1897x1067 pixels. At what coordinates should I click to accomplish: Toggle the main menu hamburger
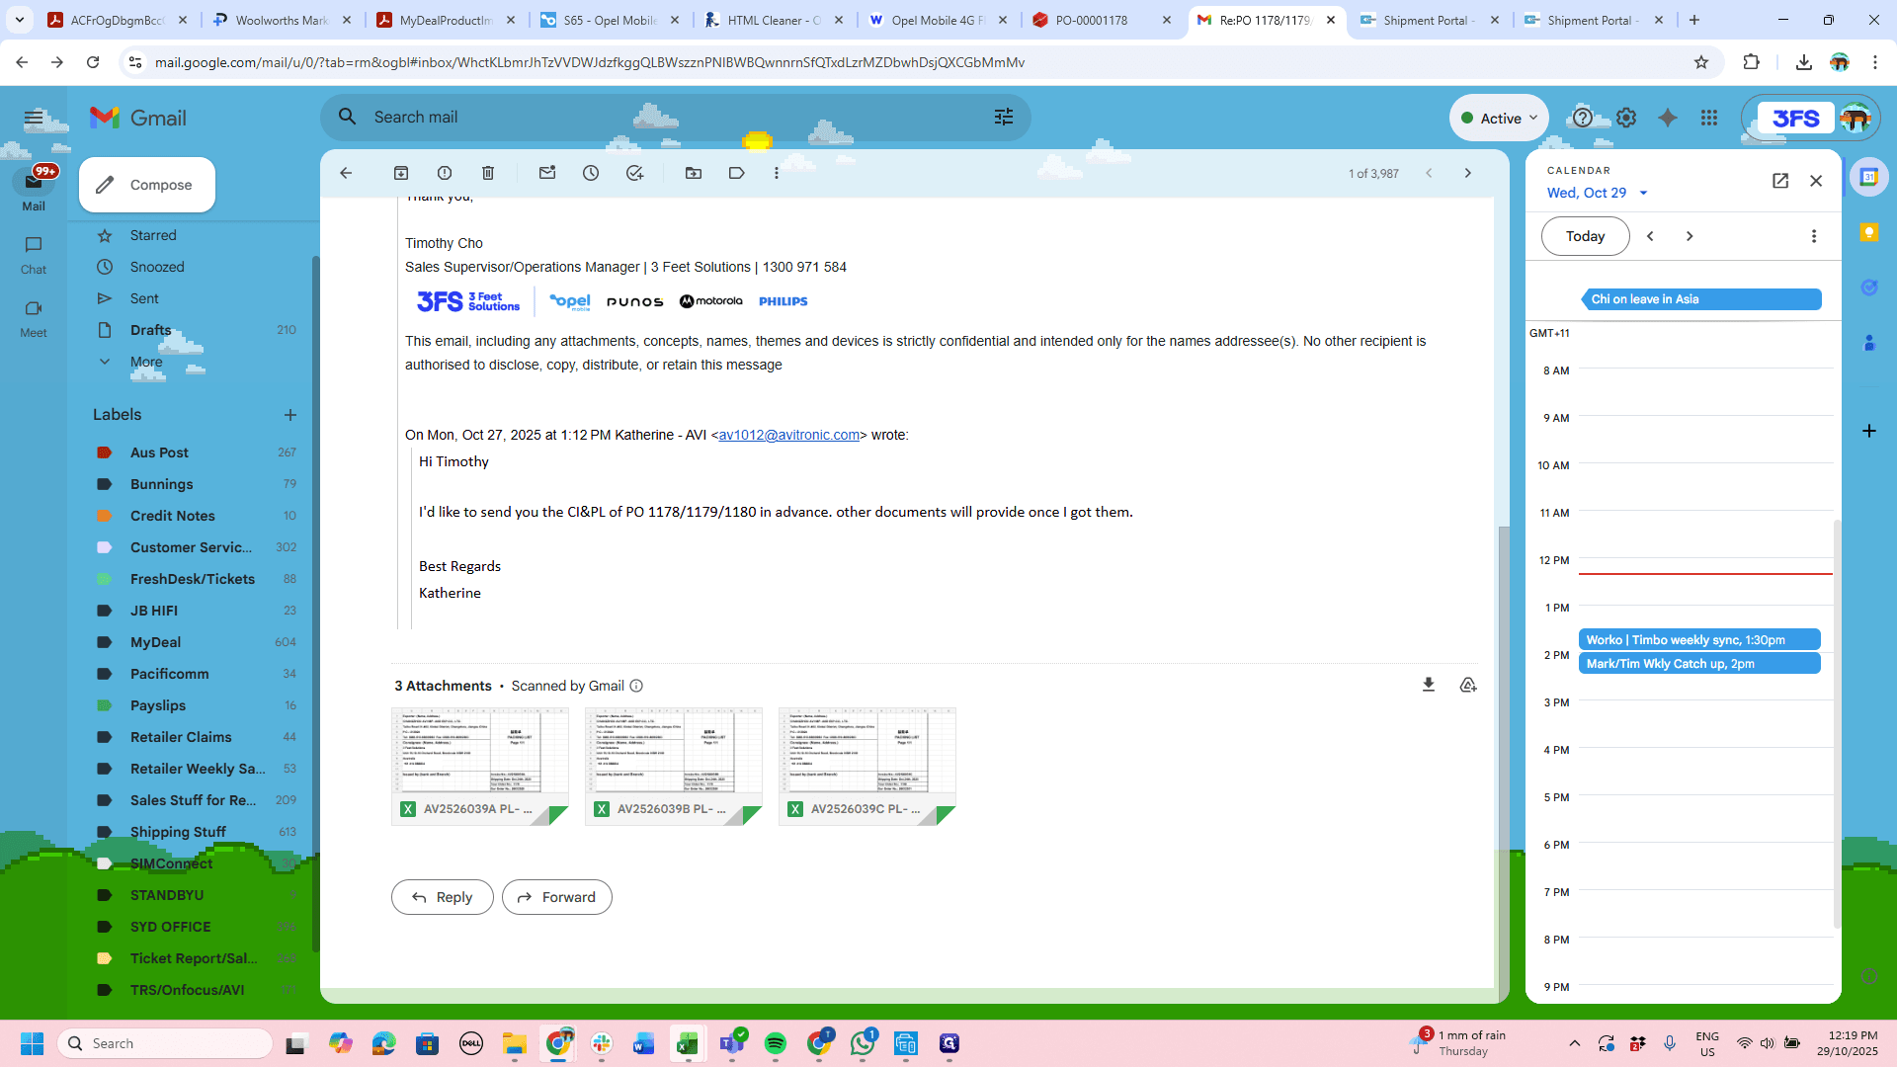(34, 118)
